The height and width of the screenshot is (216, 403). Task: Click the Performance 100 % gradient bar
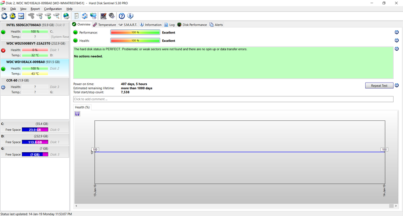[x=135, y=32]
